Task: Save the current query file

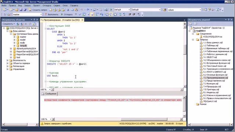Action: tap(21, 10)
